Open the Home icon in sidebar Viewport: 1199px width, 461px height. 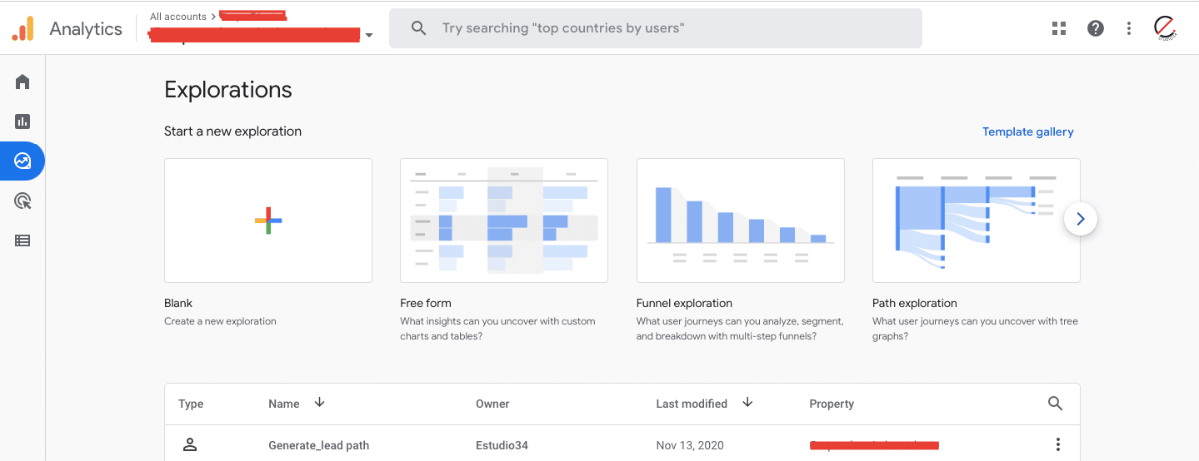pos(22,82)
